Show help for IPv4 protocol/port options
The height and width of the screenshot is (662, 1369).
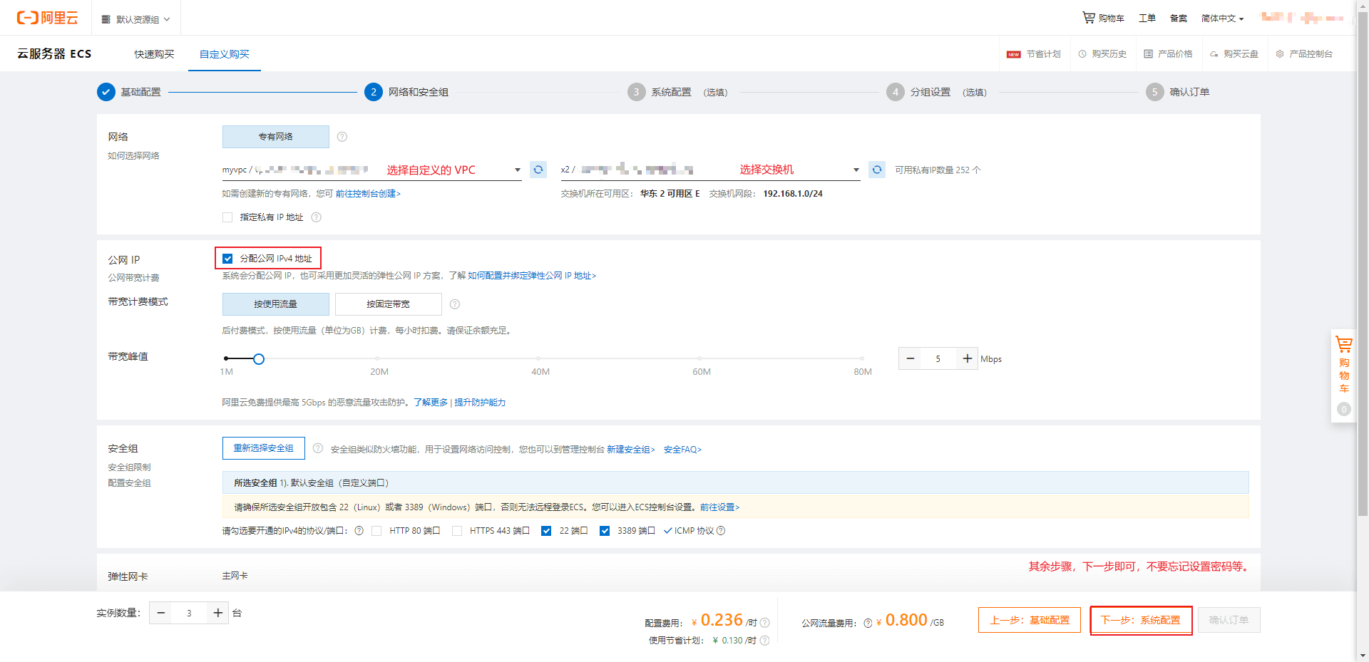click(359, 531)
